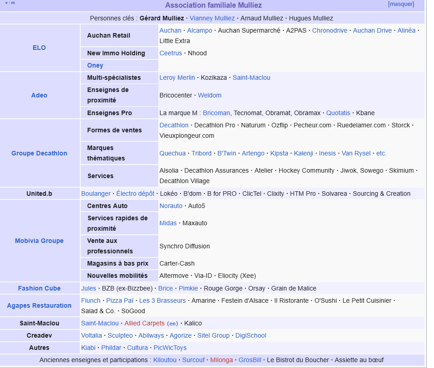Open the Kalenji brand link
Viewport: 434px width, 368px height.
pos(303,153)
